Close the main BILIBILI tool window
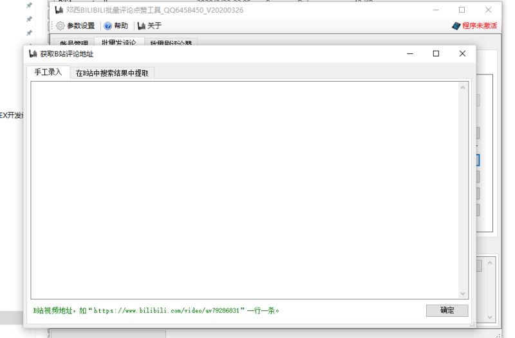 [x=489, y=10]
